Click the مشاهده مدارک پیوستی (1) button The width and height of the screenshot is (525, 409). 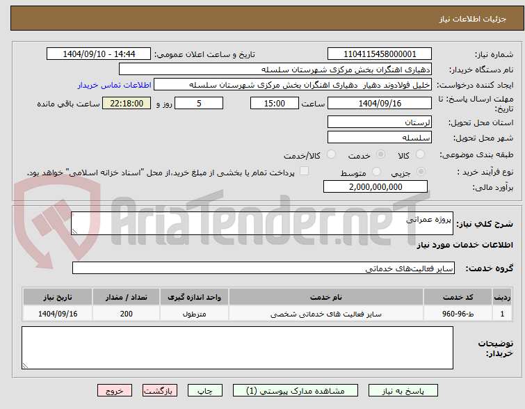[296, 391]
